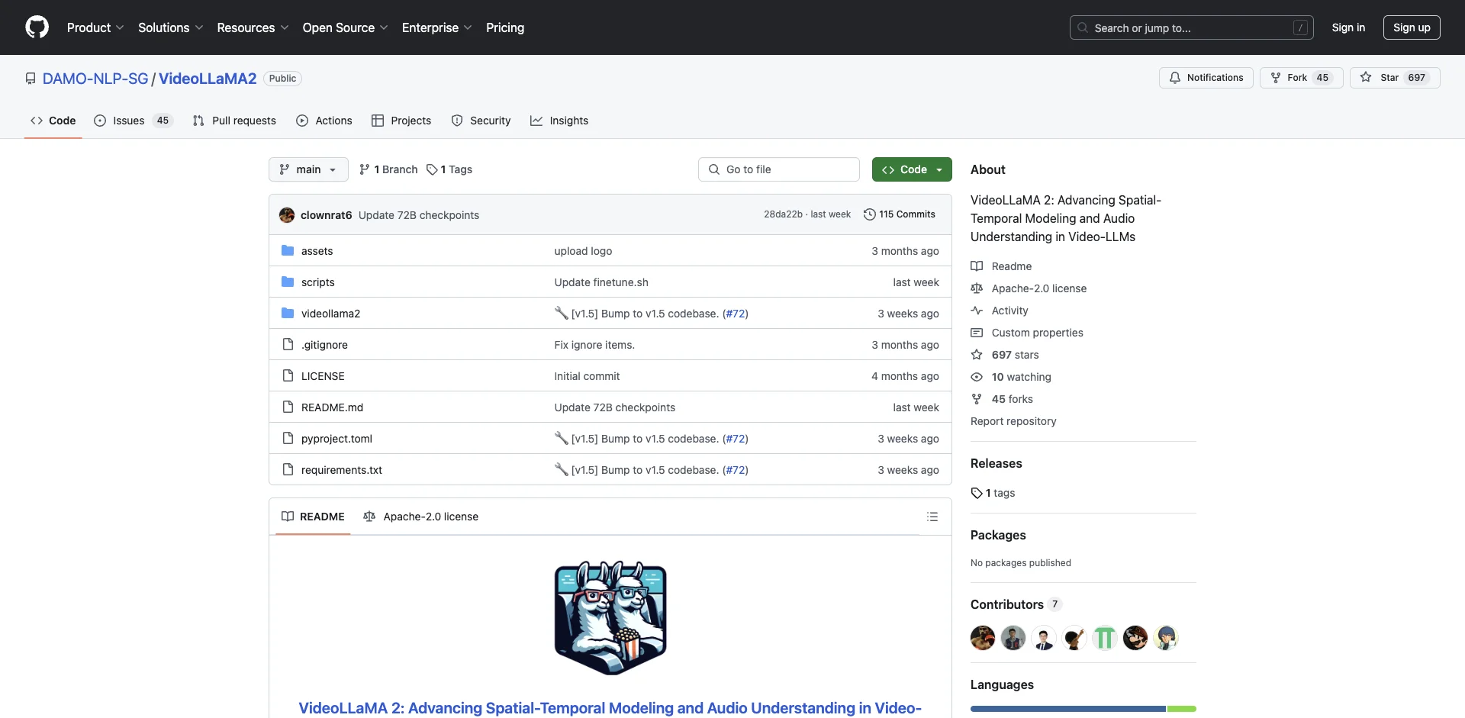Image resolution: width=1465 pixels, height=718 pixels.
Task: View the 1 Tags link beside branches
Action: (449, 169)
